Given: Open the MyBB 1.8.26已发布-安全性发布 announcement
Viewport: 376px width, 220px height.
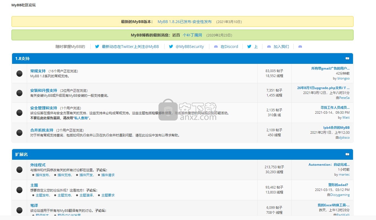Looking at the screenshot, I should click(184, 22).
